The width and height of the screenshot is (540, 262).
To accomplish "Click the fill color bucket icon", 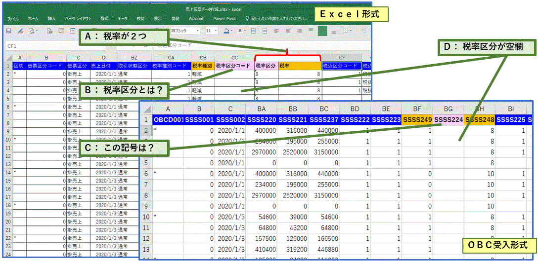I will [226, 31].
